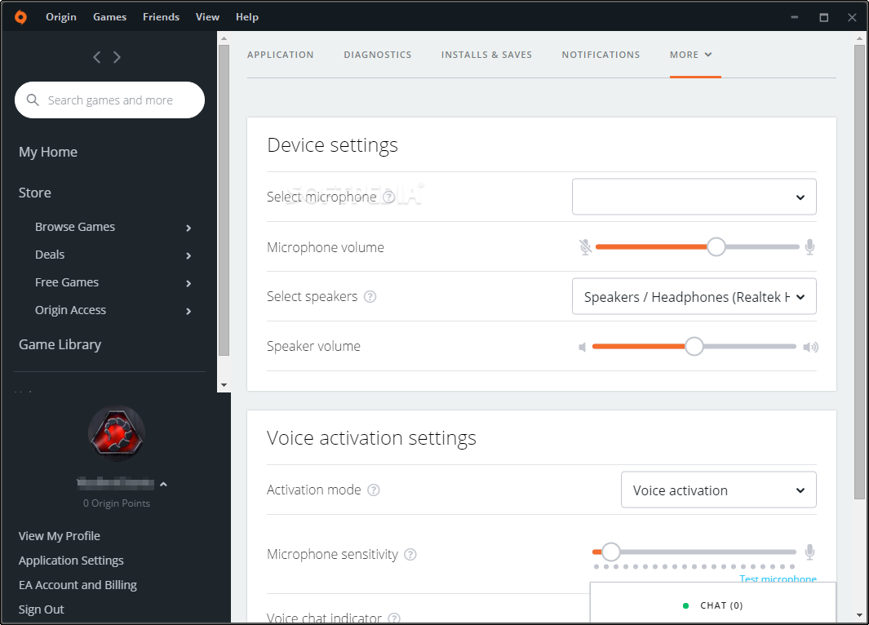Open the Store section
The height and width of the screenshot is (625, 869).
click(x=35, y=193)
